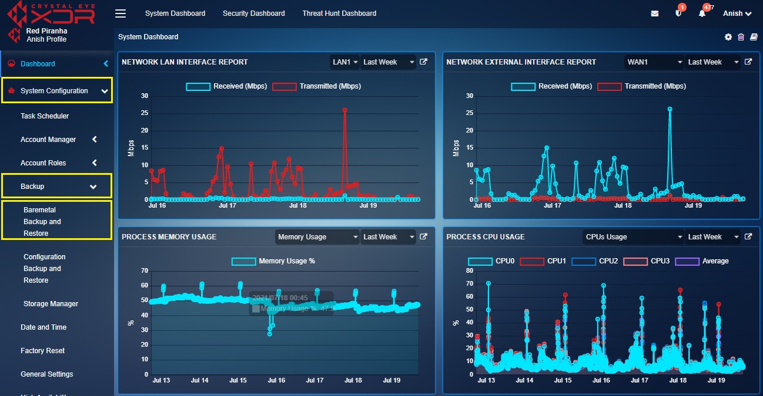
Task: Open General Settings in sidebar
Action: pyautogui.click(x=47, y=374)
